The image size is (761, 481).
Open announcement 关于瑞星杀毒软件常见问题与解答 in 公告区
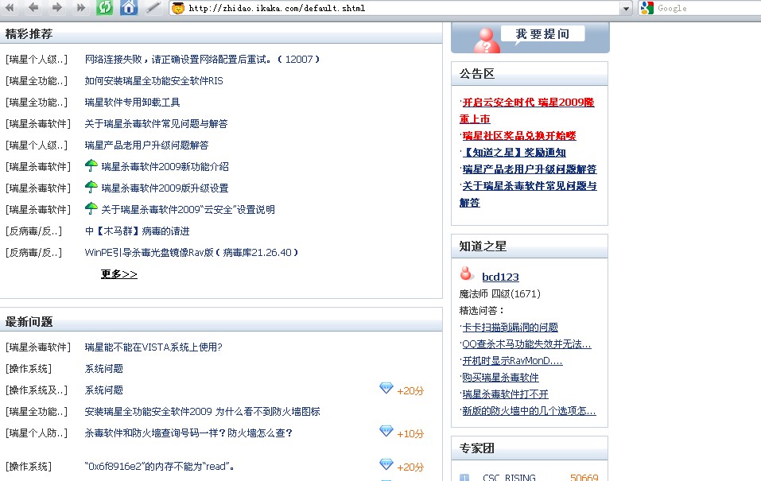(528, 194)
